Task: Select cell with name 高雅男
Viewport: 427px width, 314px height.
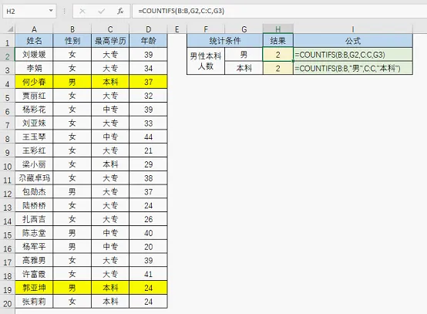Action: (34, 260)
